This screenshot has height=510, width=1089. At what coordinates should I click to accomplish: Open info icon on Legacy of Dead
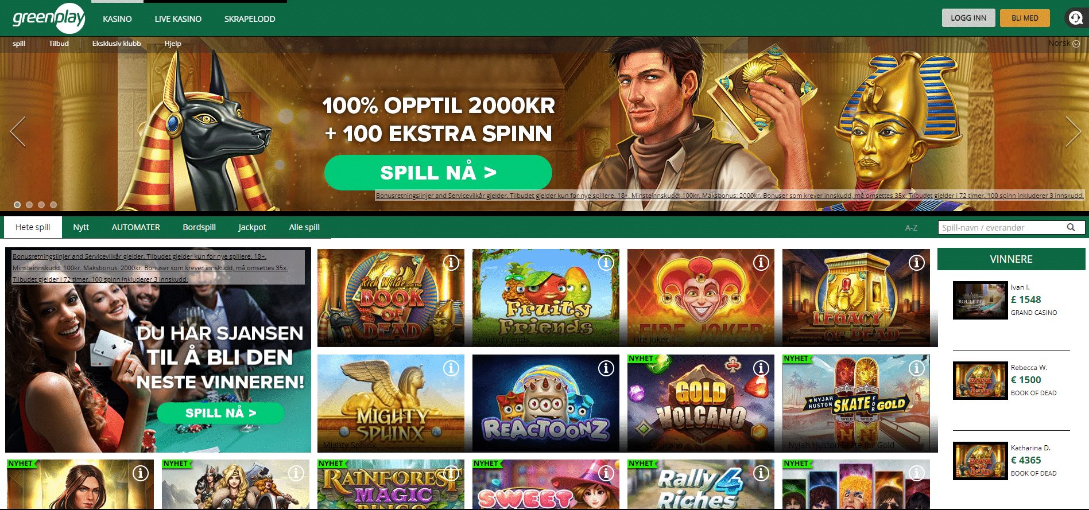(917, 263)
